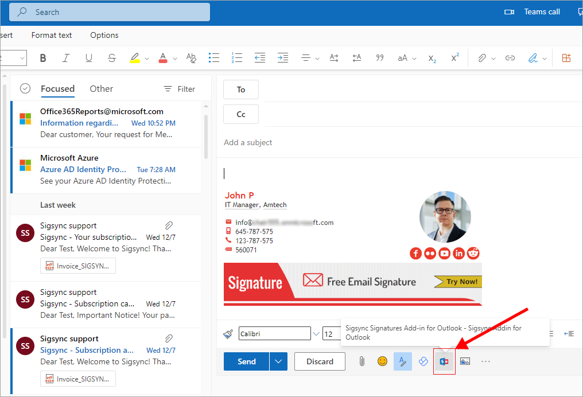Switch to the Other inbox tab
Image resolution: width=583 pixels, height=397 pixels.
[x=101, y=88]
